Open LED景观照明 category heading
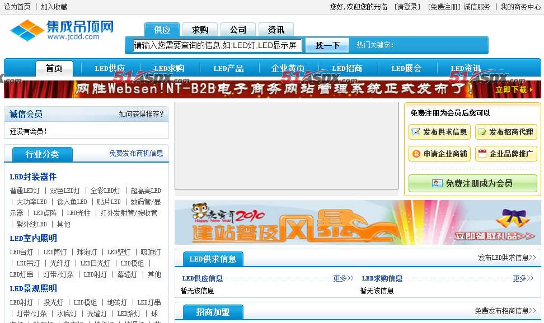Viewport: 544px width, 323px height. (34, 289)
